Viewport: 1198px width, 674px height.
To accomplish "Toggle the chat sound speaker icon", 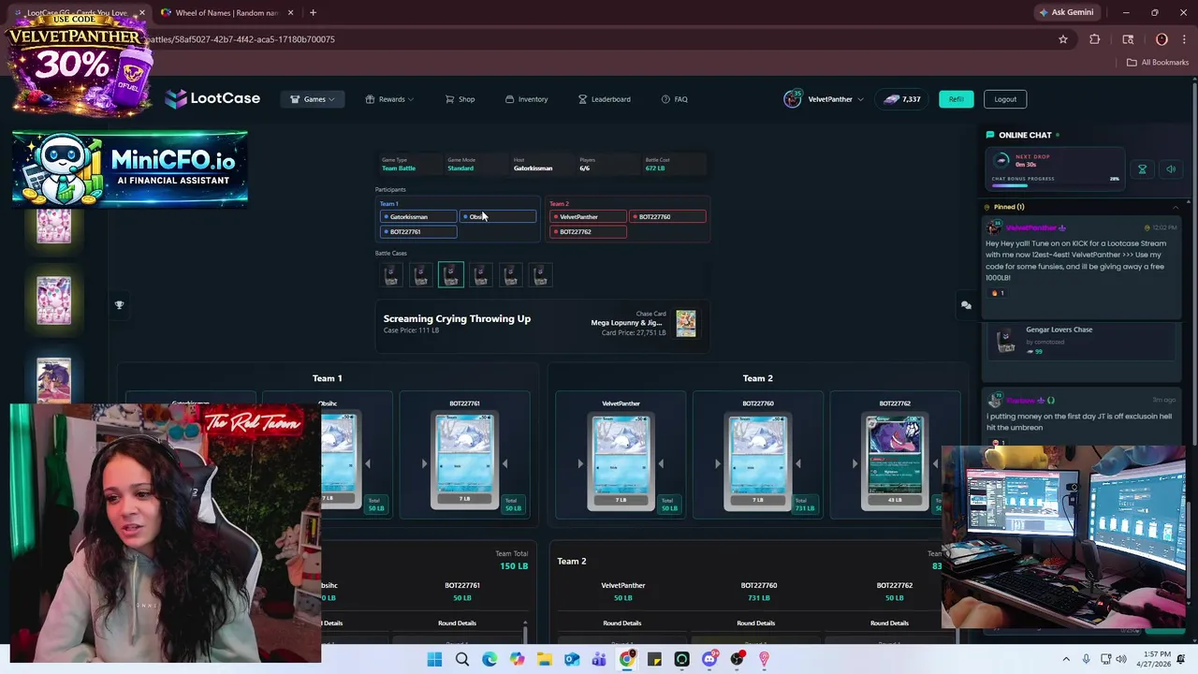I will pos(1170,169).
